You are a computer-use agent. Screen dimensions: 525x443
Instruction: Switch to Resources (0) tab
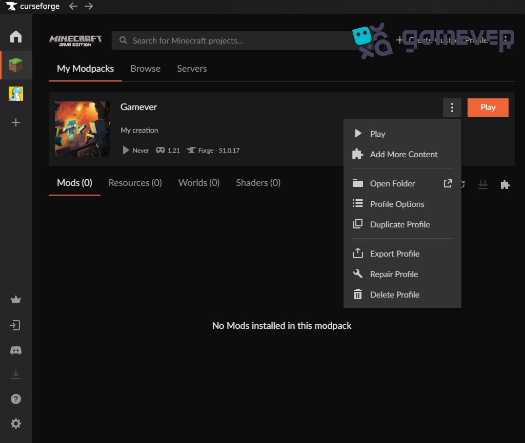tap(135, 182)
